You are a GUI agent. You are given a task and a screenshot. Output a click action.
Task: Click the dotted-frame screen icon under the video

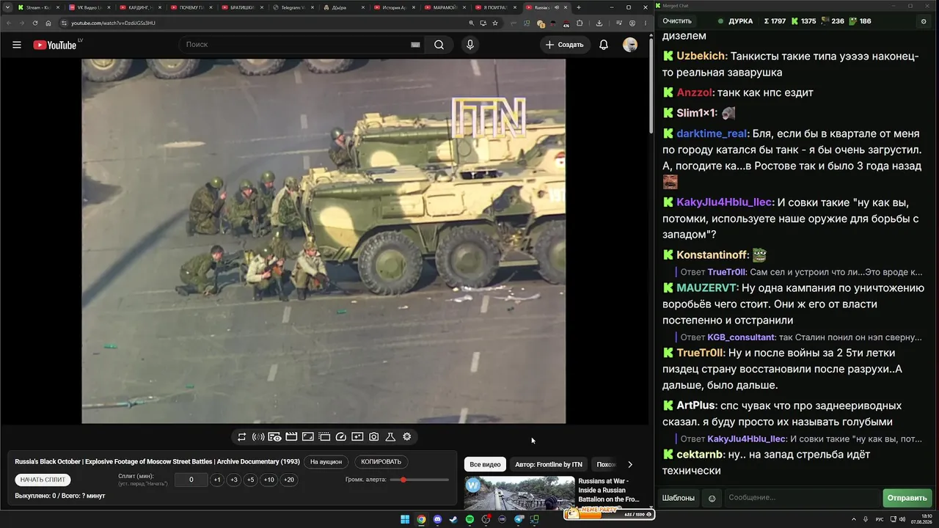[324, 437]
